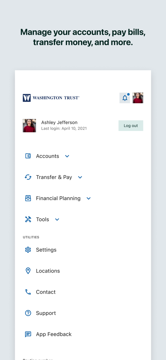Click the App Feedback chat icon
The image size is (166, 360).
(28, 334)
